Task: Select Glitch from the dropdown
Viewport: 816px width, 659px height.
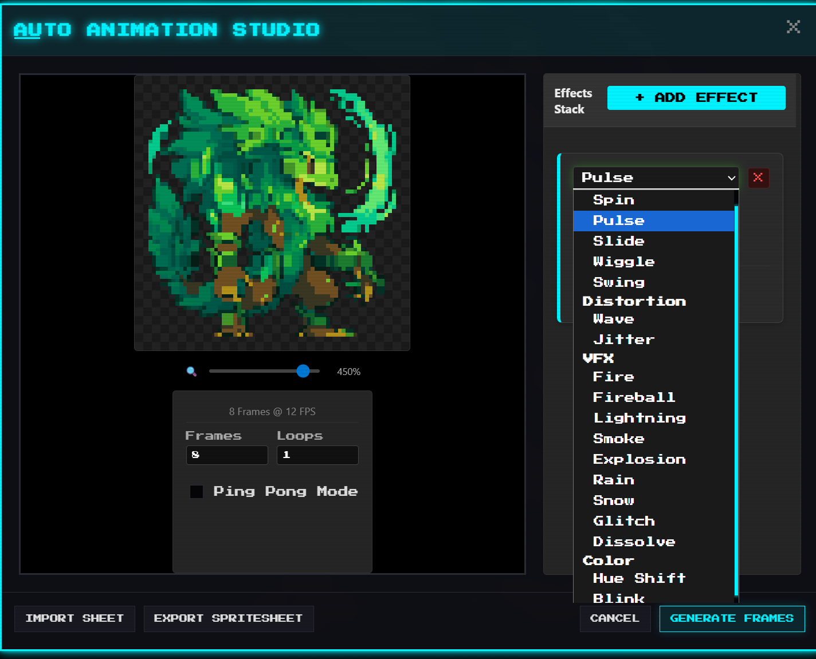Action: pyautogui.click(x=654, y=522)
